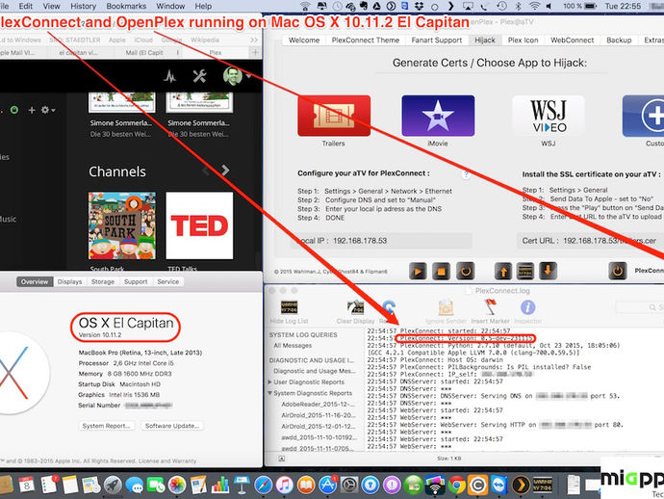Open iTunes from the Dock

point(285,485)
